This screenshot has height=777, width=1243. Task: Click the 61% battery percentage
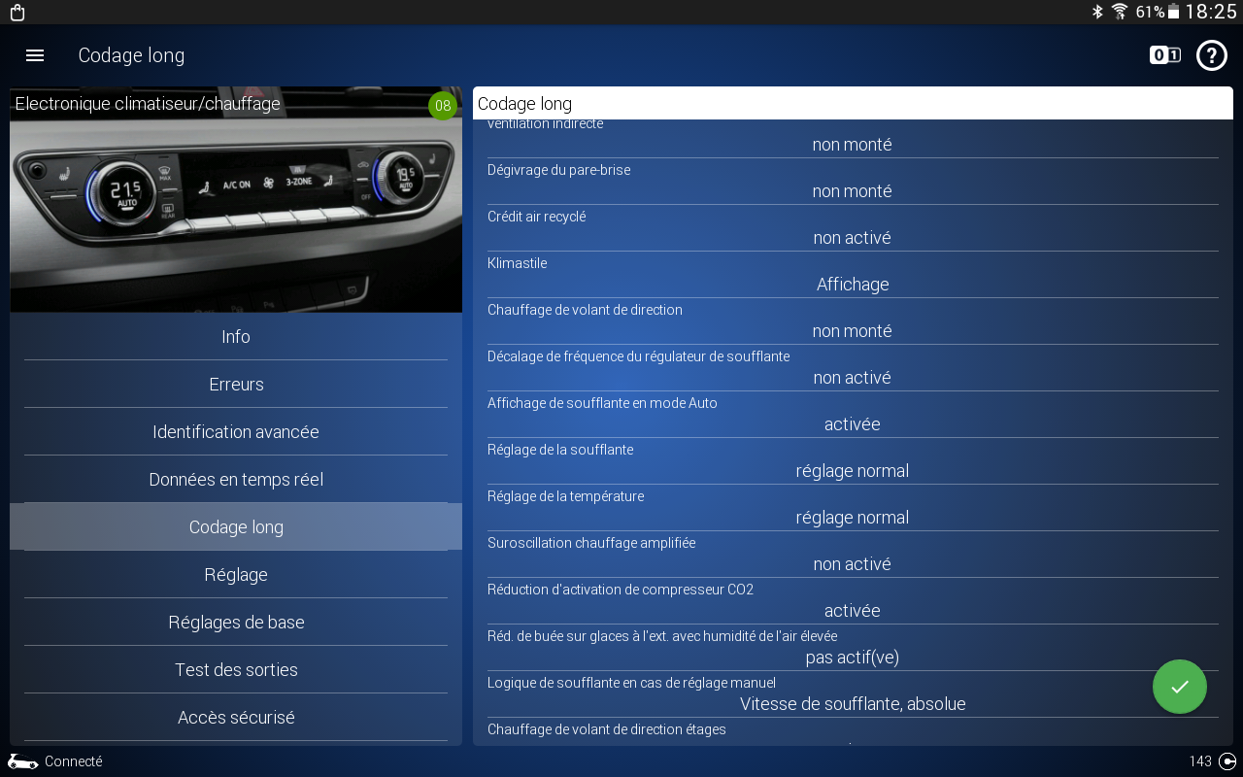1150,12
